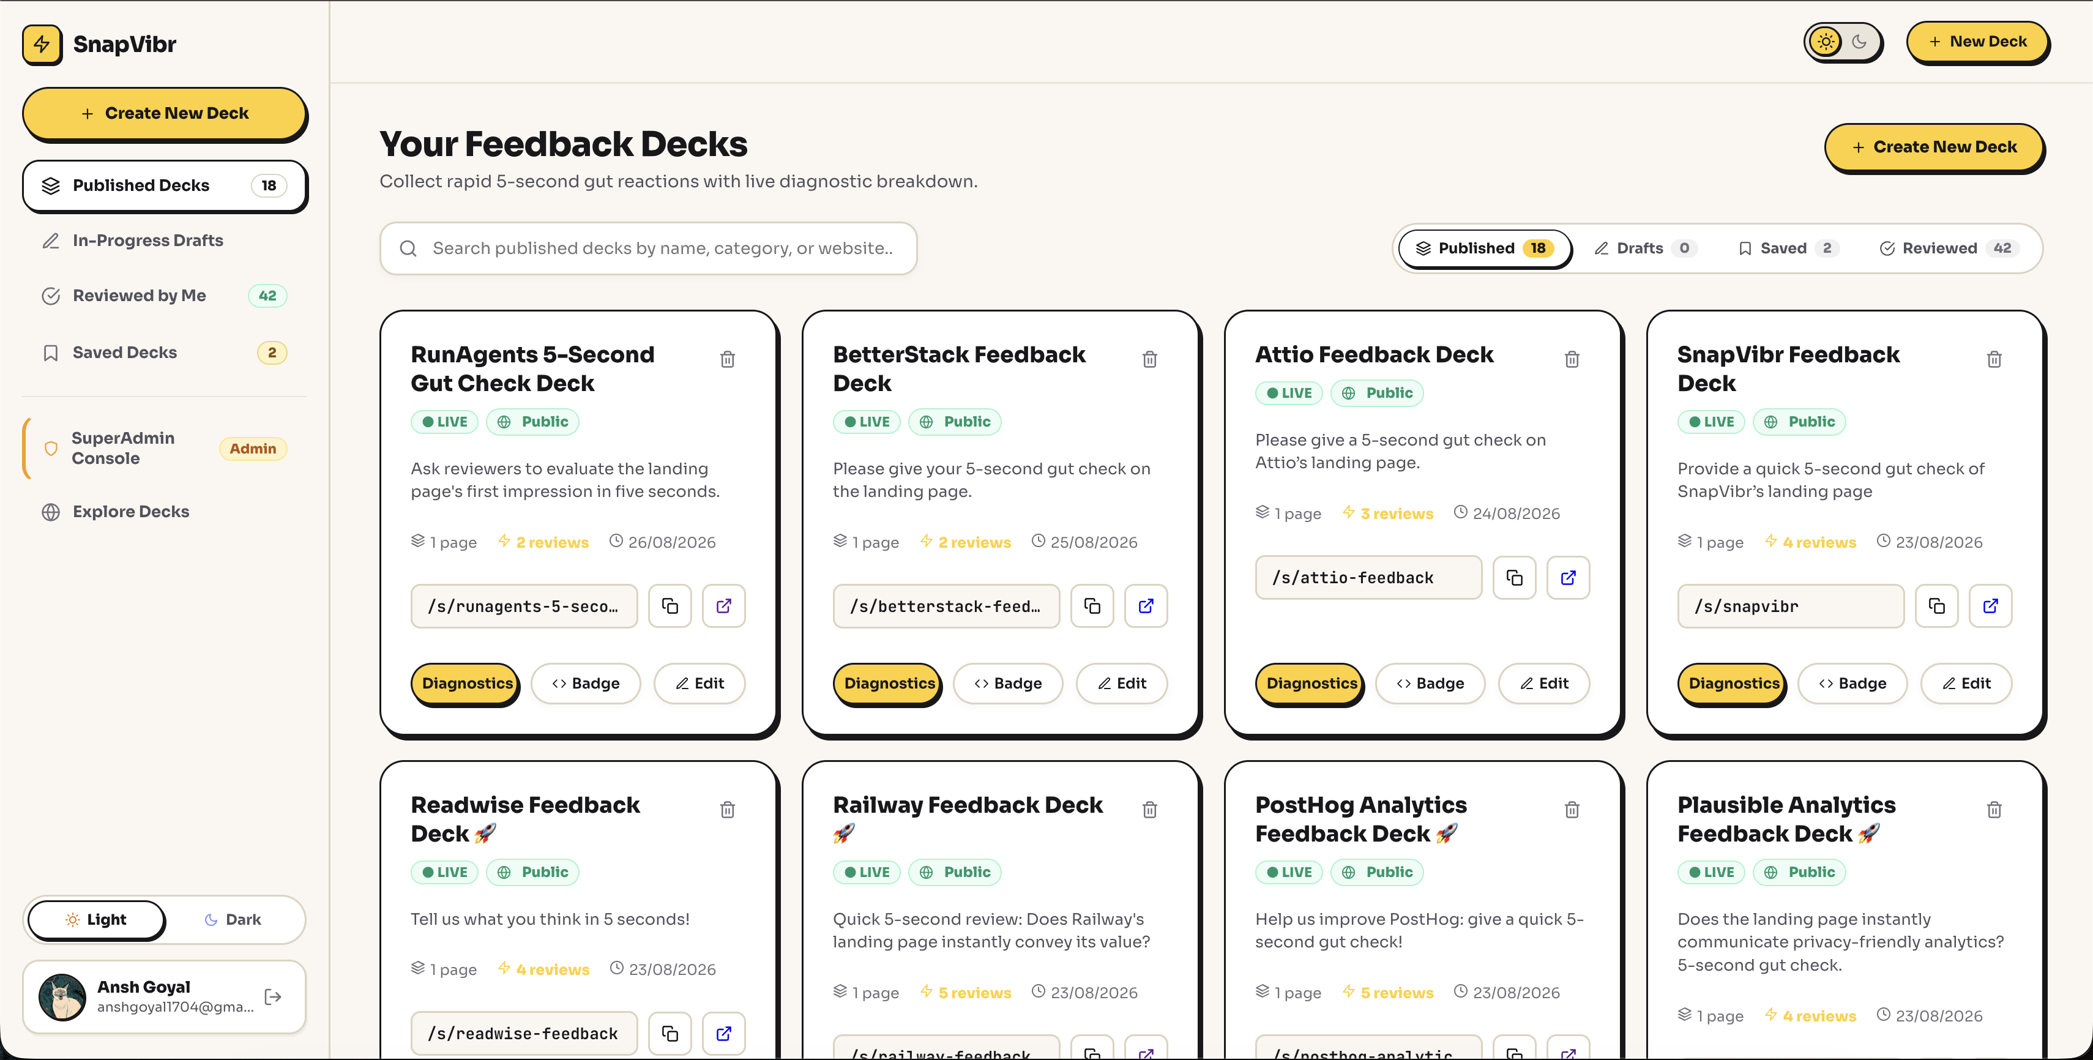Switch to Light theme in sidebar

click(96, 919)
